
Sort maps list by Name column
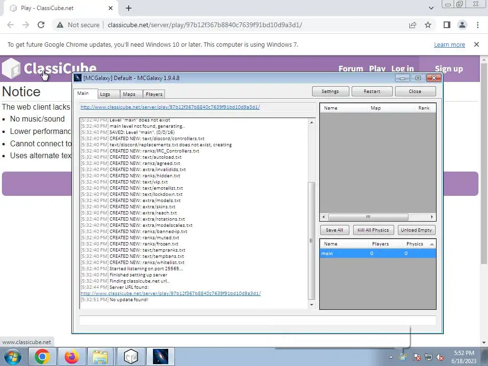pos(344,244)
